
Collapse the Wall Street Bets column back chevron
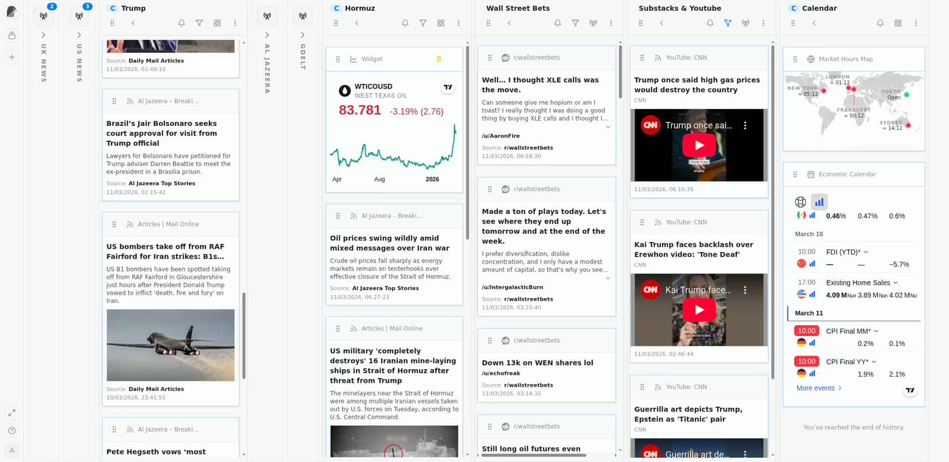click(x=510, y=23)
